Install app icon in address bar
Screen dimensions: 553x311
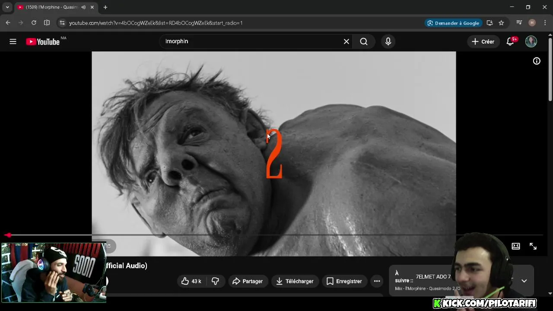(x=489, y=23)
